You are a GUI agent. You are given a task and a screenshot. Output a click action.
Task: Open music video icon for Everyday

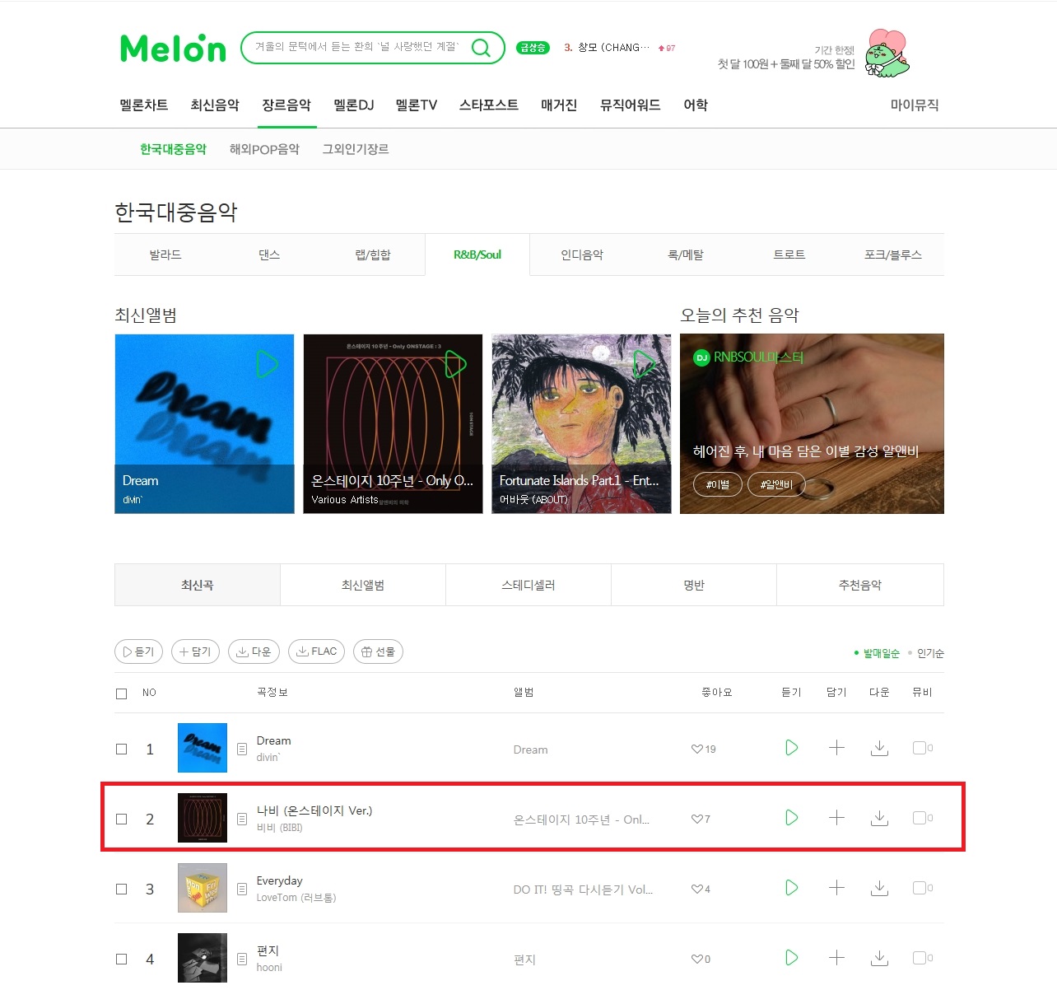[920, 888]
